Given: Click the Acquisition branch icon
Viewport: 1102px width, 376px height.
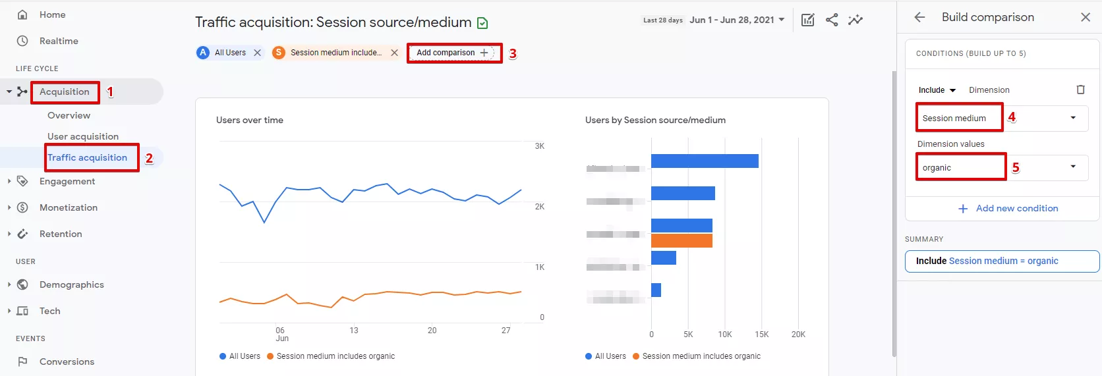Looking at the screenshot, I should 22,92.
